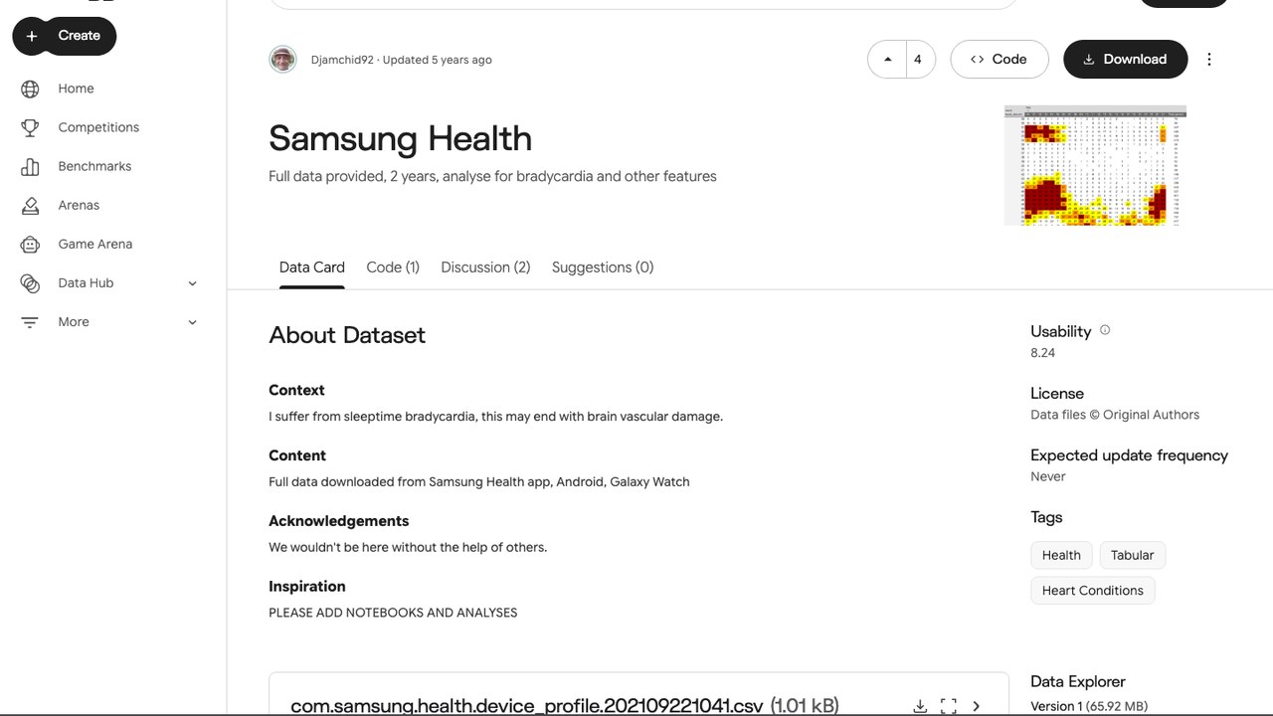Click the Samsung Health title

(400, 138)
